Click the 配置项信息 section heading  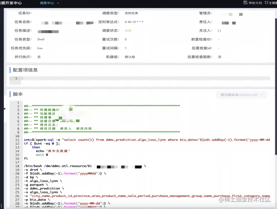coord(25,70)
